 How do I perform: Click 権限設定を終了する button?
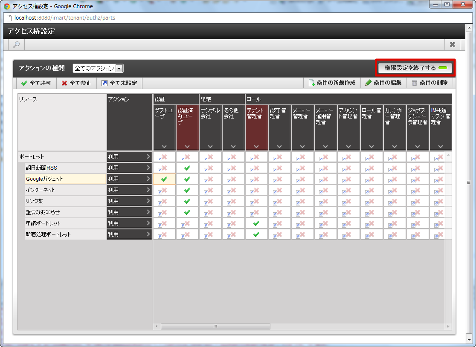415,68
